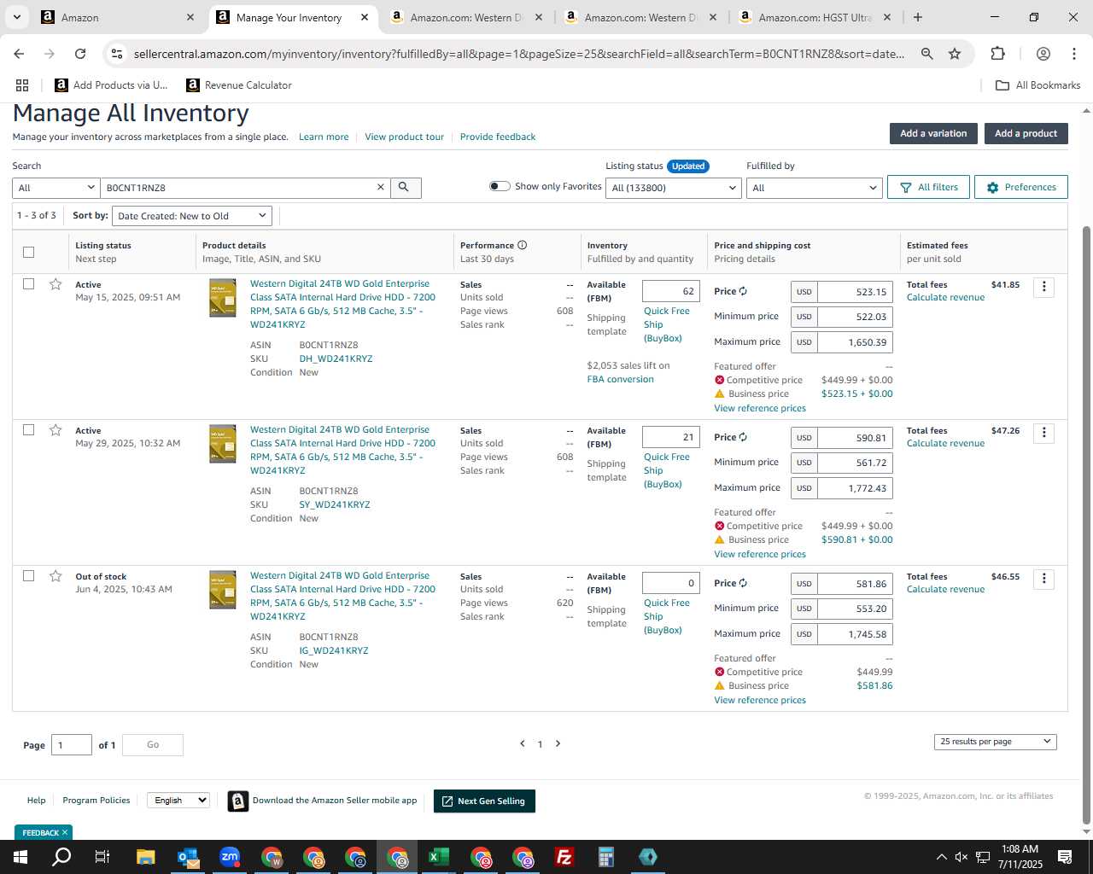This screenshot has width=1093, height=874.
Task: Select the checkbox for the Out of stock listing
Action: (28, 576)
